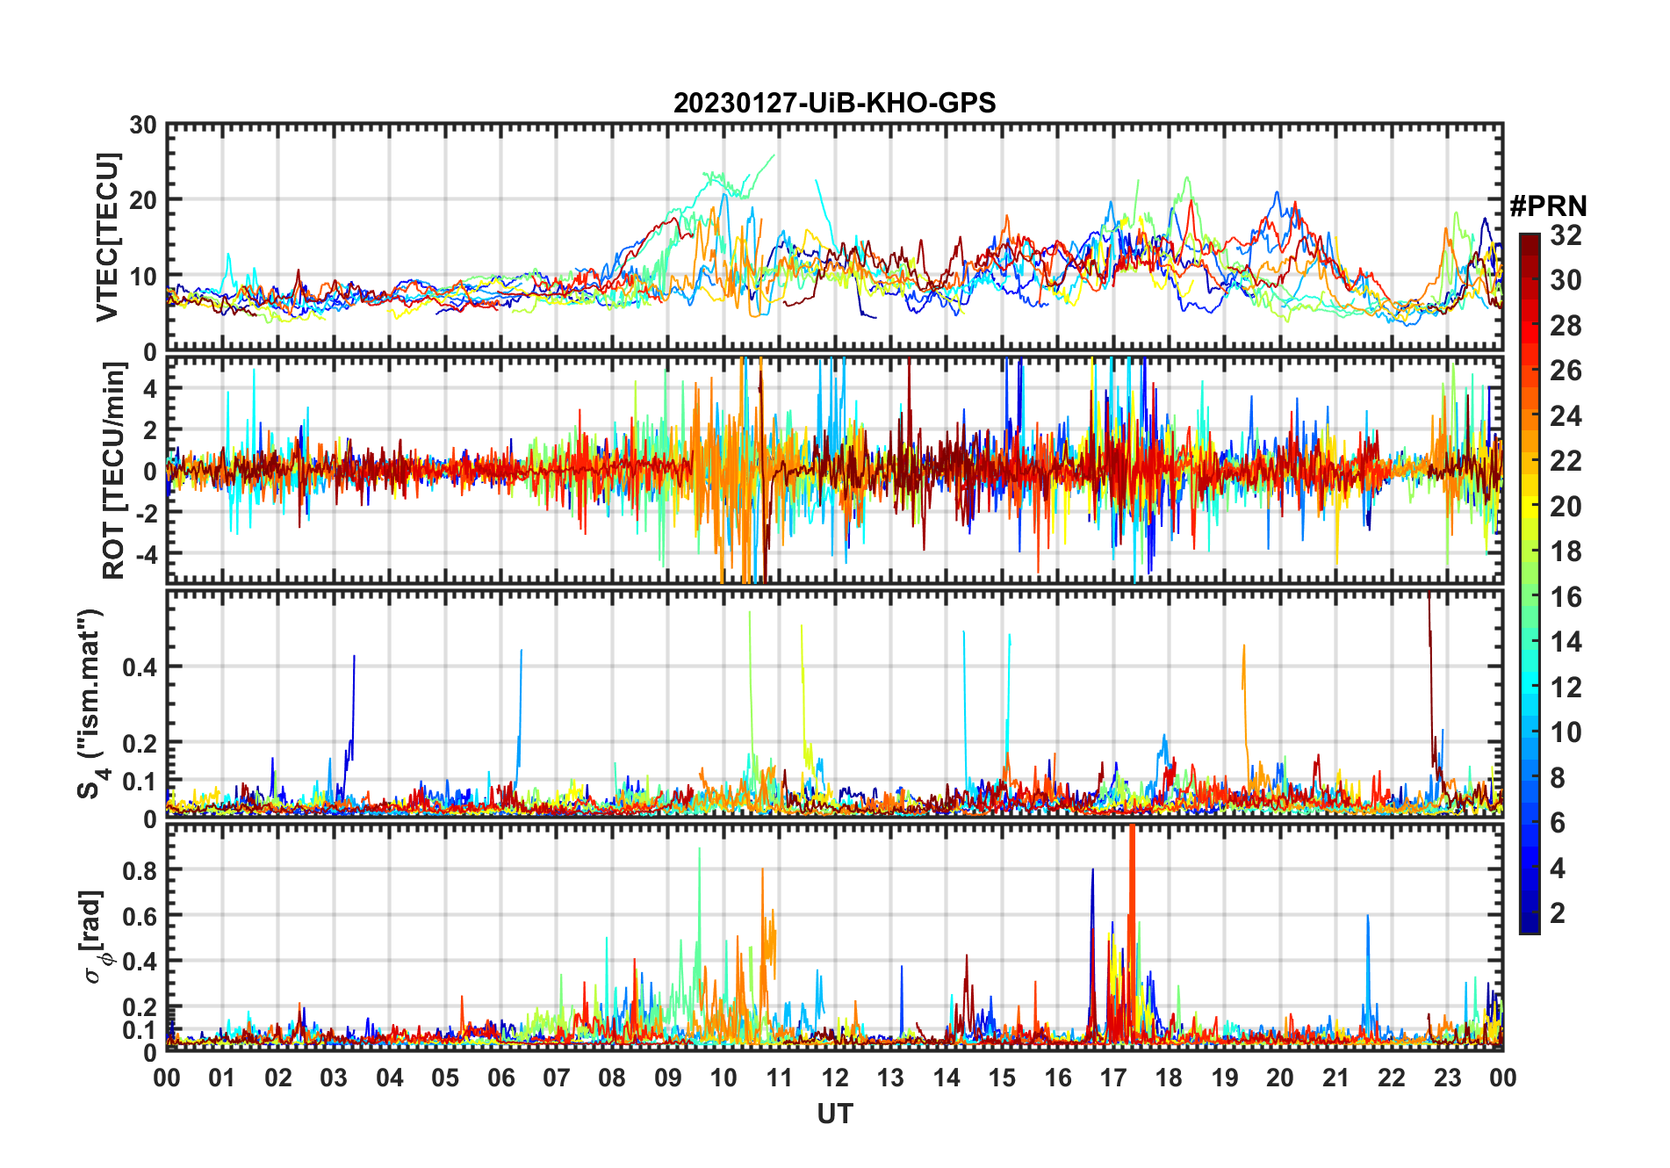Click x-axis tick label "01"

point(222,1078)
